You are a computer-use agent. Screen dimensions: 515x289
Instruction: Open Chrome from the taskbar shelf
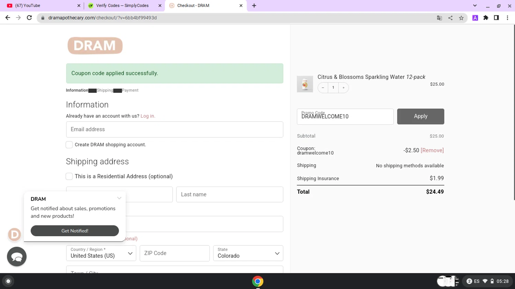click(258, 281)
